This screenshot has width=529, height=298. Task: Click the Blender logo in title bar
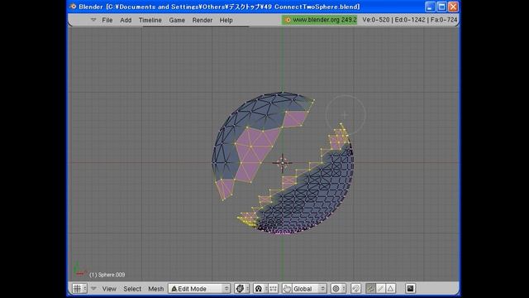73,7
